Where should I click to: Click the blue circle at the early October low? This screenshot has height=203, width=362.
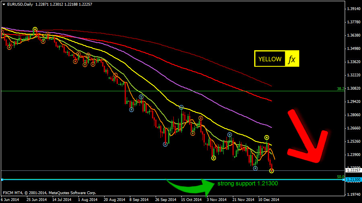click(x=165, y=145)
